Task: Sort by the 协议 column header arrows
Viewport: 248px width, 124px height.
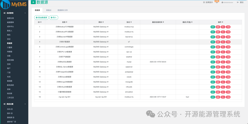Action: point(131,22)
